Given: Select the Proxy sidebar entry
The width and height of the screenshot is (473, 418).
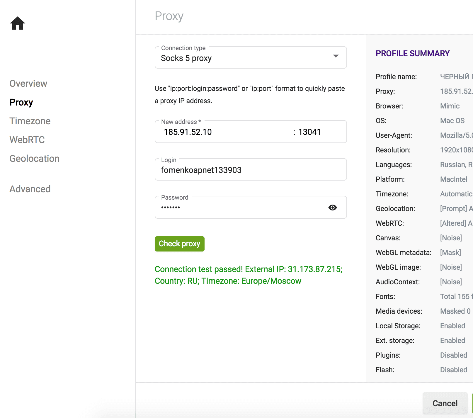Looking at the screenshot, I should 21,102.
